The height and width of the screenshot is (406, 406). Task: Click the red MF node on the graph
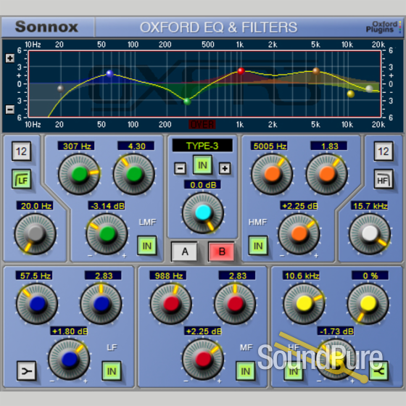pos(241,71)
